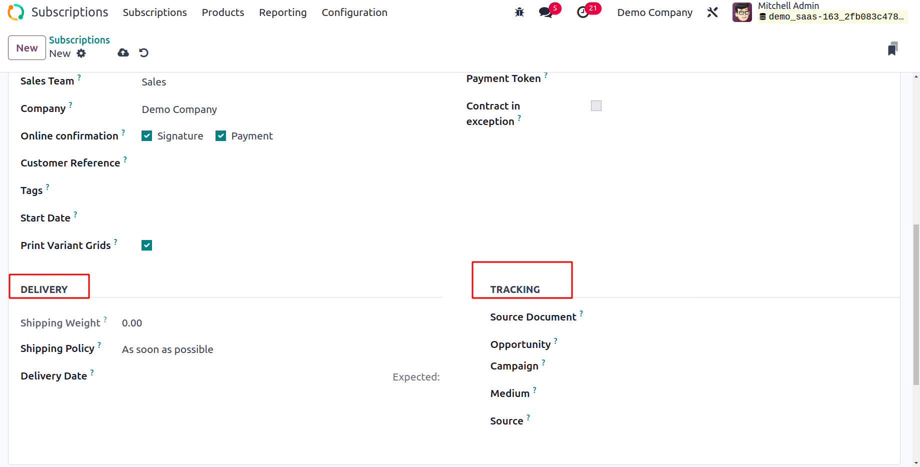Click the Subscriptions breadcrumb link
Image resolution: width=920 pixels, height=467 pixels.
(x=79, y=40)
